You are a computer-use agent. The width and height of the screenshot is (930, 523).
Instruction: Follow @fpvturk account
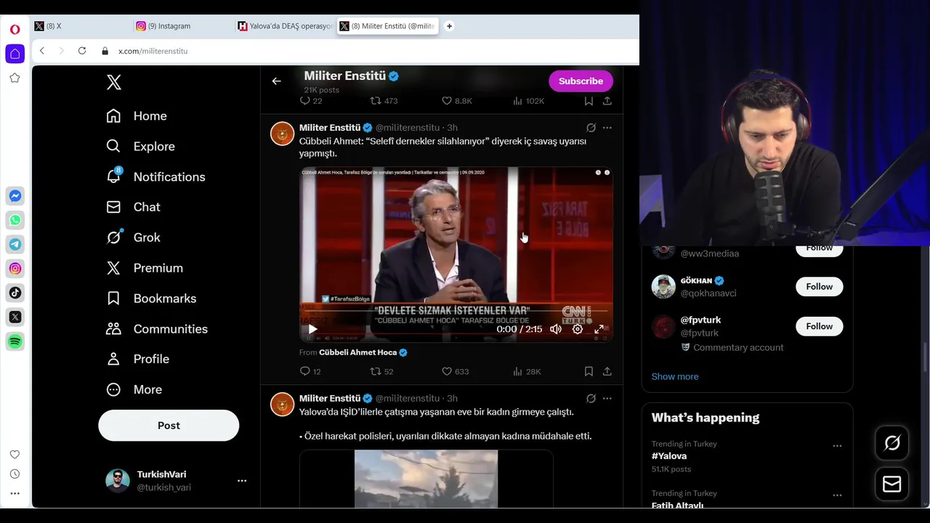pos(819,326)
